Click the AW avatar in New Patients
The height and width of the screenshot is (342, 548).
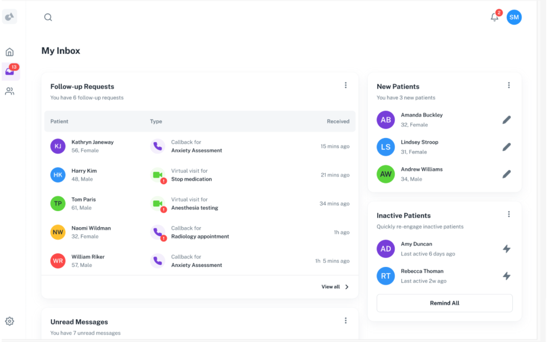386,174
